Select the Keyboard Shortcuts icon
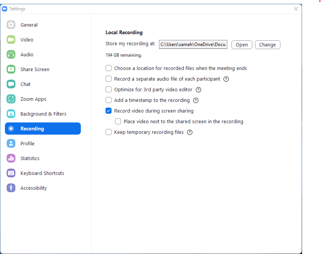This screenshot has width=321, height=254. [x=11, y=173]
